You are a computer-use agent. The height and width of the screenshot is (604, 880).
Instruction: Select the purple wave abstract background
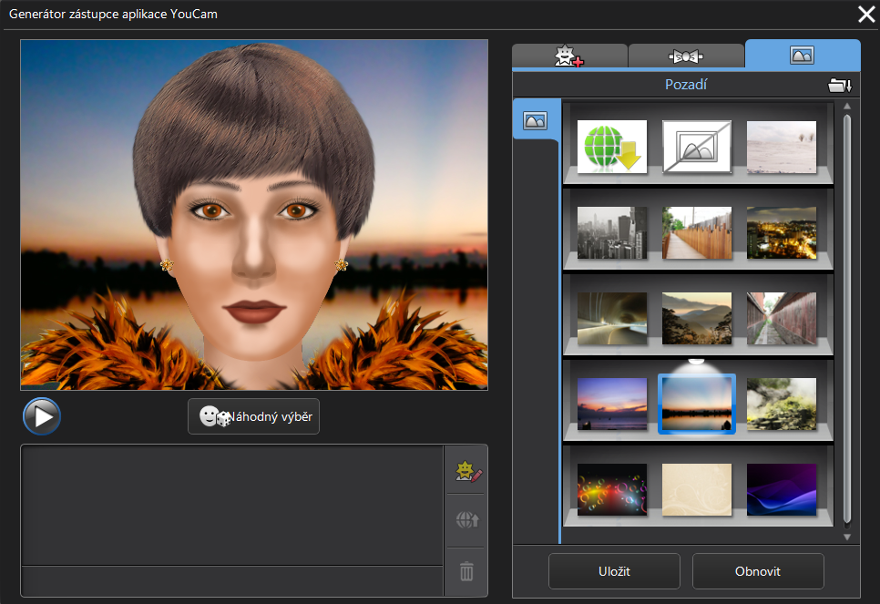coord(781,489)
